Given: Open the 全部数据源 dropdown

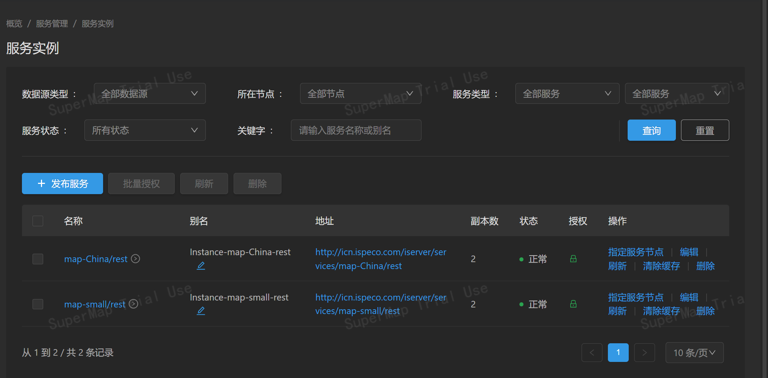Looking at the screenshot, I should pyautogui.click(x=150, y=93).
